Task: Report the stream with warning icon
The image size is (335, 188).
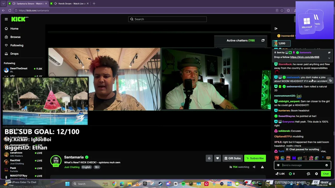Action: coord(262,167)
